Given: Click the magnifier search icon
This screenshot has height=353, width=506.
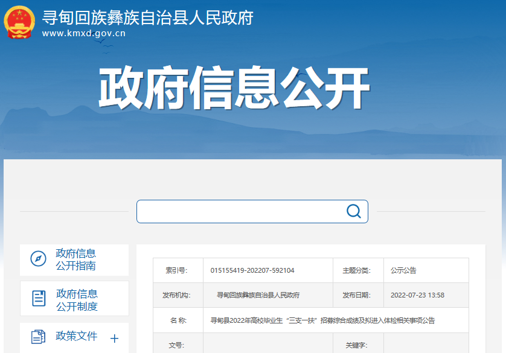Looking at the screenshot, I should (x=353, y=211).
